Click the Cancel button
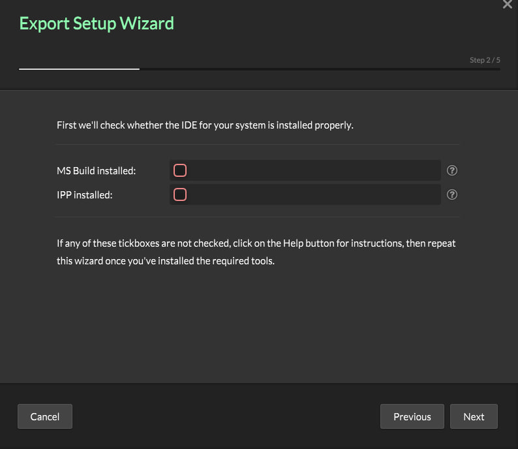 point(45,416)
